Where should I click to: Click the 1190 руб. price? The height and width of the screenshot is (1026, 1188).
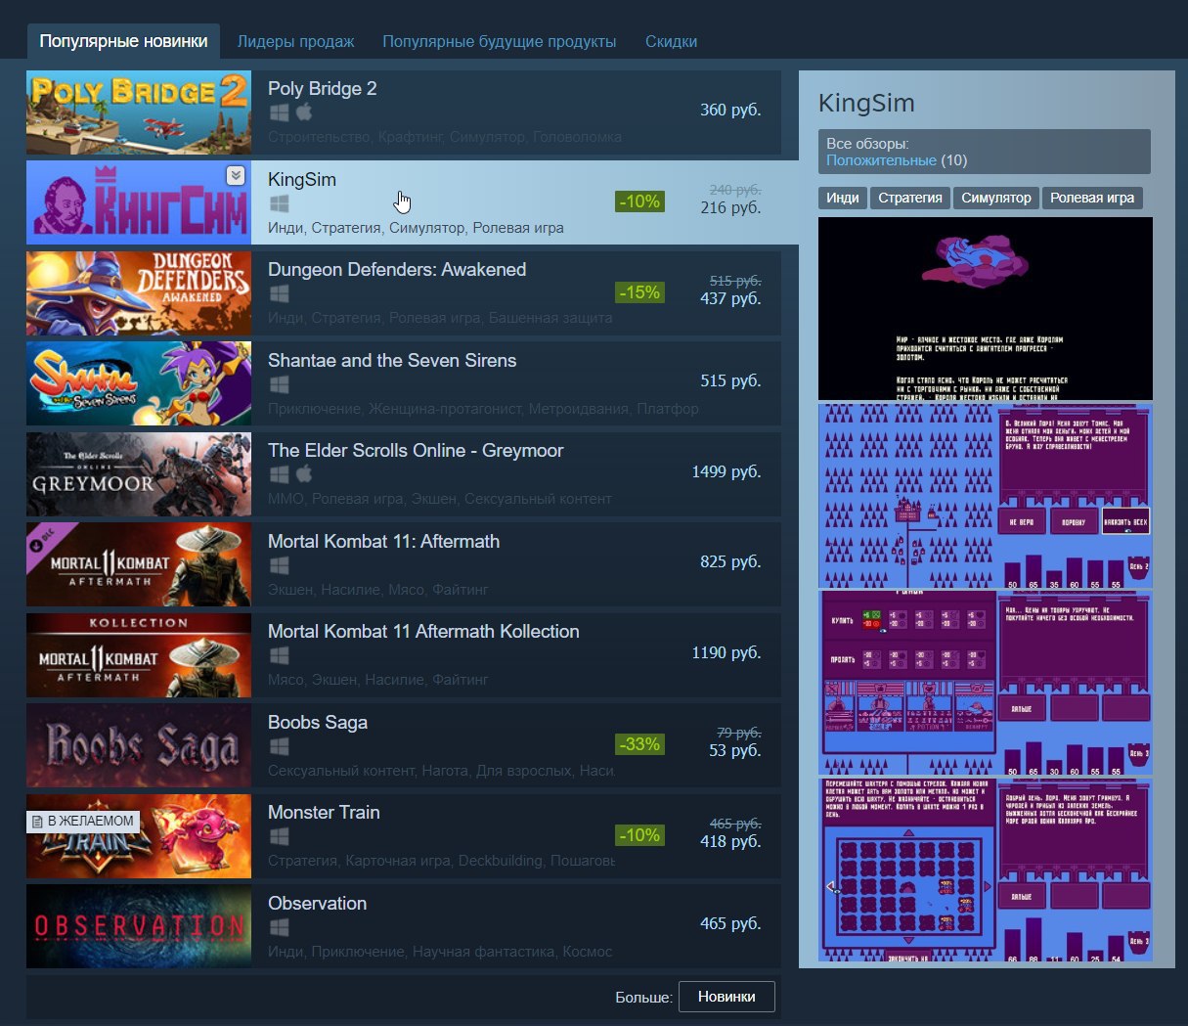(726, 652)
